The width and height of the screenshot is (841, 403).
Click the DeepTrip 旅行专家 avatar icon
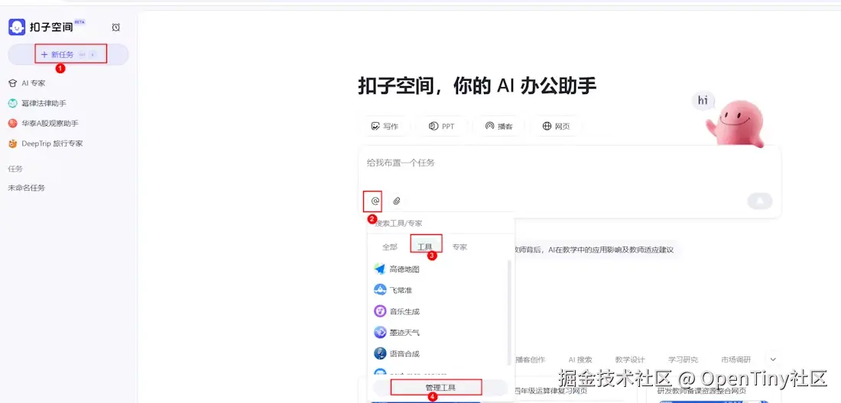point(13,143)
